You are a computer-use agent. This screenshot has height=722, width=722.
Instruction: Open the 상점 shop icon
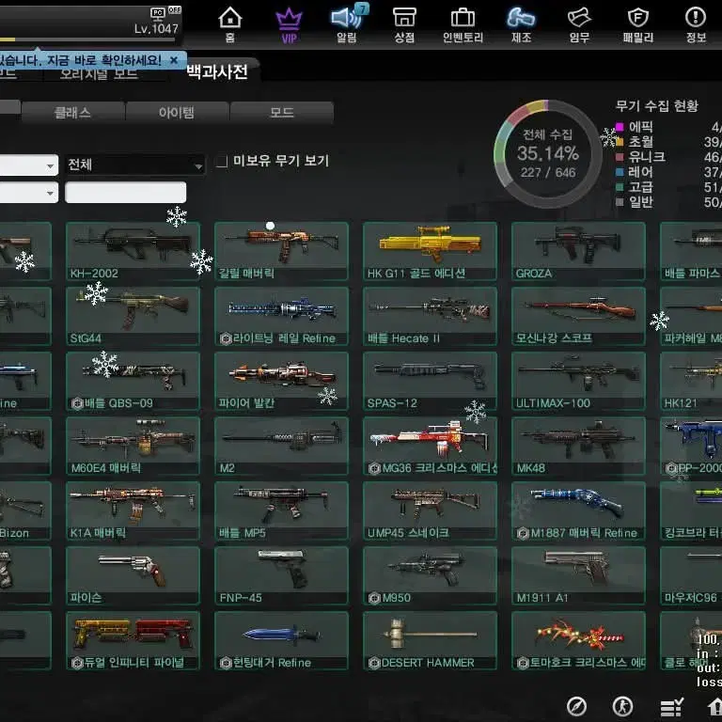[404, 25]
